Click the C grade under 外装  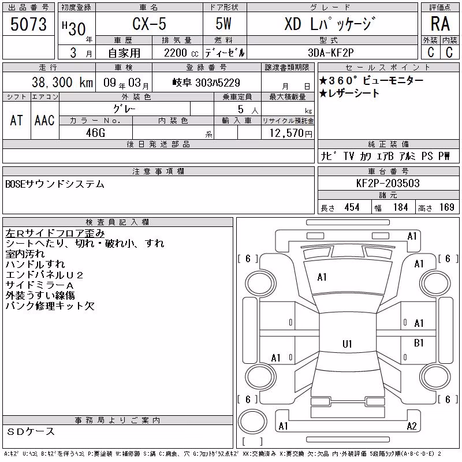tap(431, 52)
